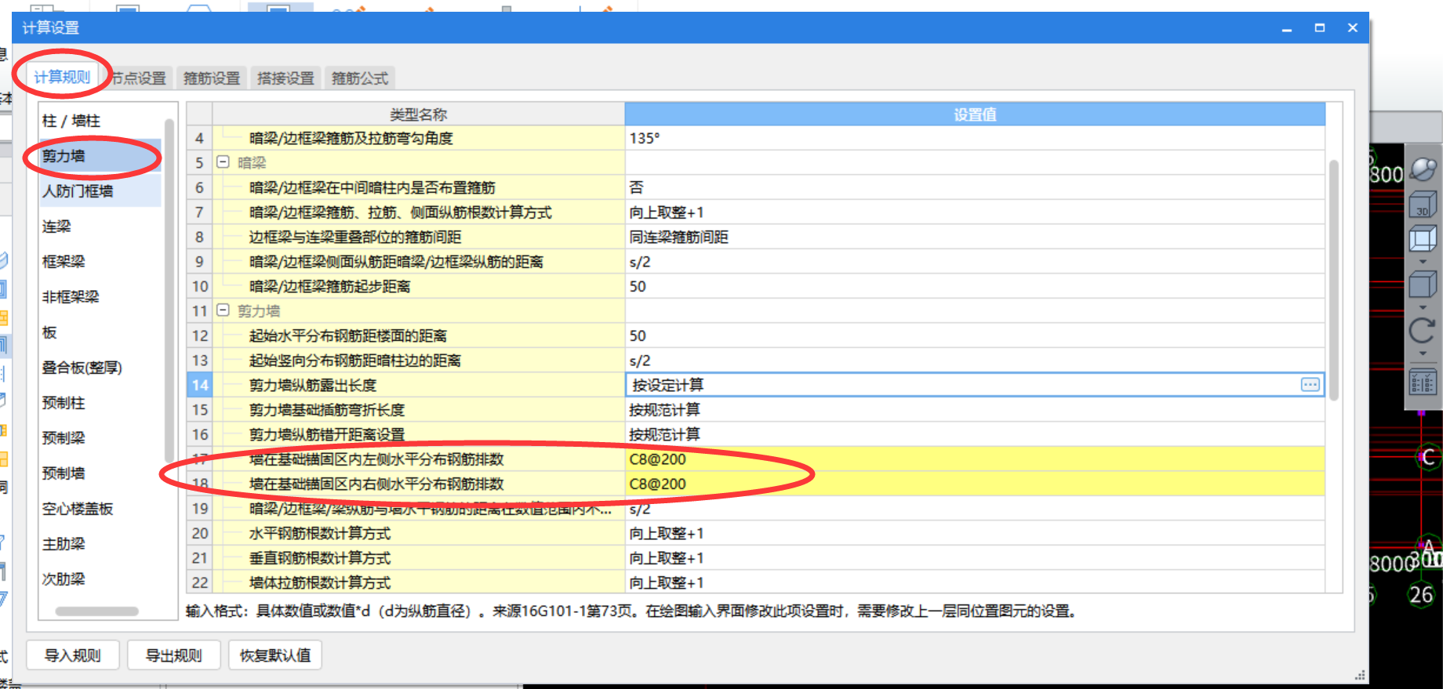Select row 剪力墙纵筋露出长度
Screen dimensions: 1443x689
click(419, 385)
